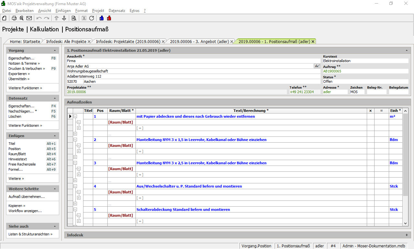Viewport: 414px width, 249px height.
Task: Collapse position 1 tree node
Action: coord(75,116)
